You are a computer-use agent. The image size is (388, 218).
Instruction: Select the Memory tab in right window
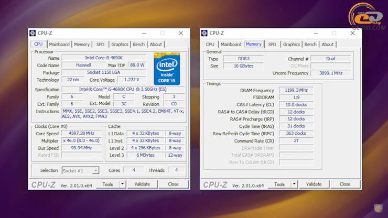[254, 44]
